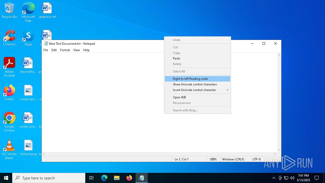Click the Windows Start button
Screen dimensions: 325x183
(x=6, y=178)
